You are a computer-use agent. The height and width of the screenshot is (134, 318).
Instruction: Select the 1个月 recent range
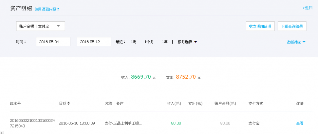pyautogui.click(x=149, y=42)
